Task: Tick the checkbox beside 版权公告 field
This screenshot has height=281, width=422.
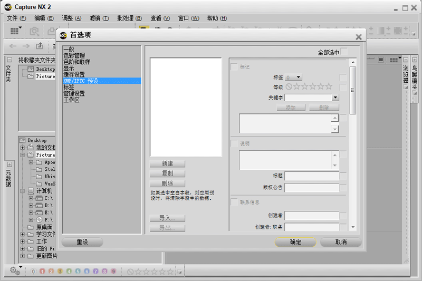Action: (x=343, y=188)
